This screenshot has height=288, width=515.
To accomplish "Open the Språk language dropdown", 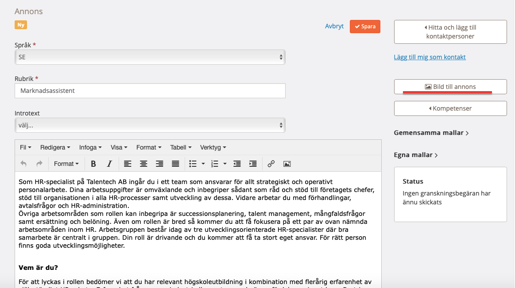I will click(x=150, y=57).
